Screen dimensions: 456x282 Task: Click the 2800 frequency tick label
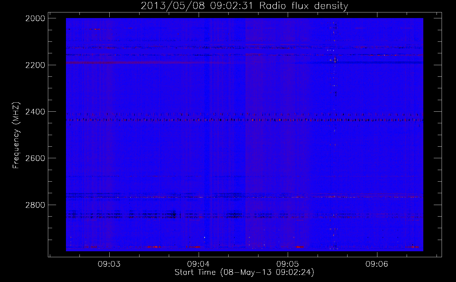[x=35, y=205]
